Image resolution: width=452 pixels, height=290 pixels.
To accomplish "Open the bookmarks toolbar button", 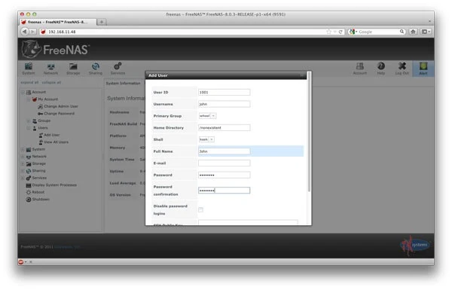I will click(x=426, y=32).
